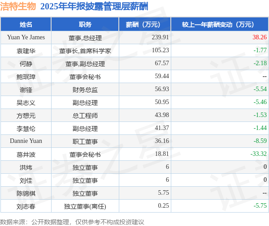Click salary value 0.25
The width and height of the screenshot is (269, 226).
[x=163, y=206]
